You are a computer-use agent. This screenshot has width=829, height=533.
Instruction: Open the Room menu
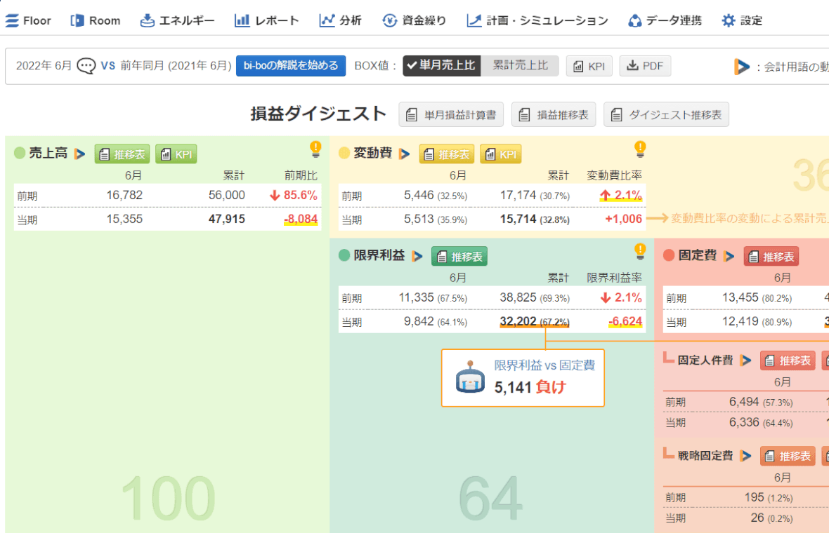coord(96,20)
